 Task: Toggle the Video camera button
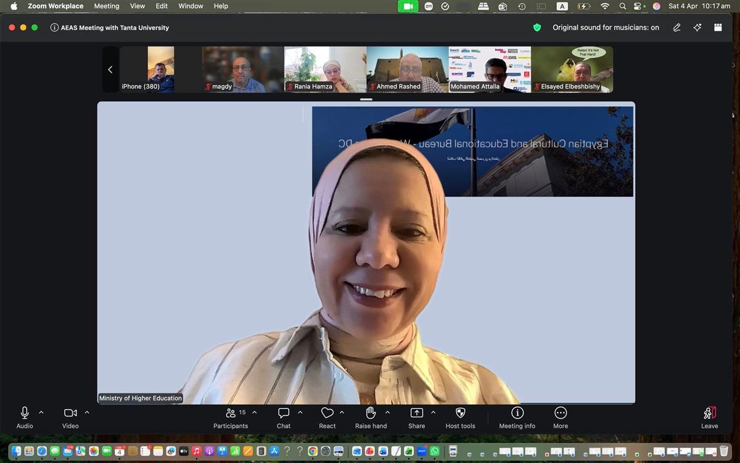coord(70,413)
